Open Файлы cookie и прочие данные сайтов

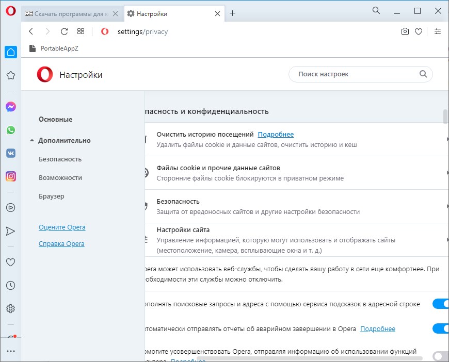pos(297,173)
